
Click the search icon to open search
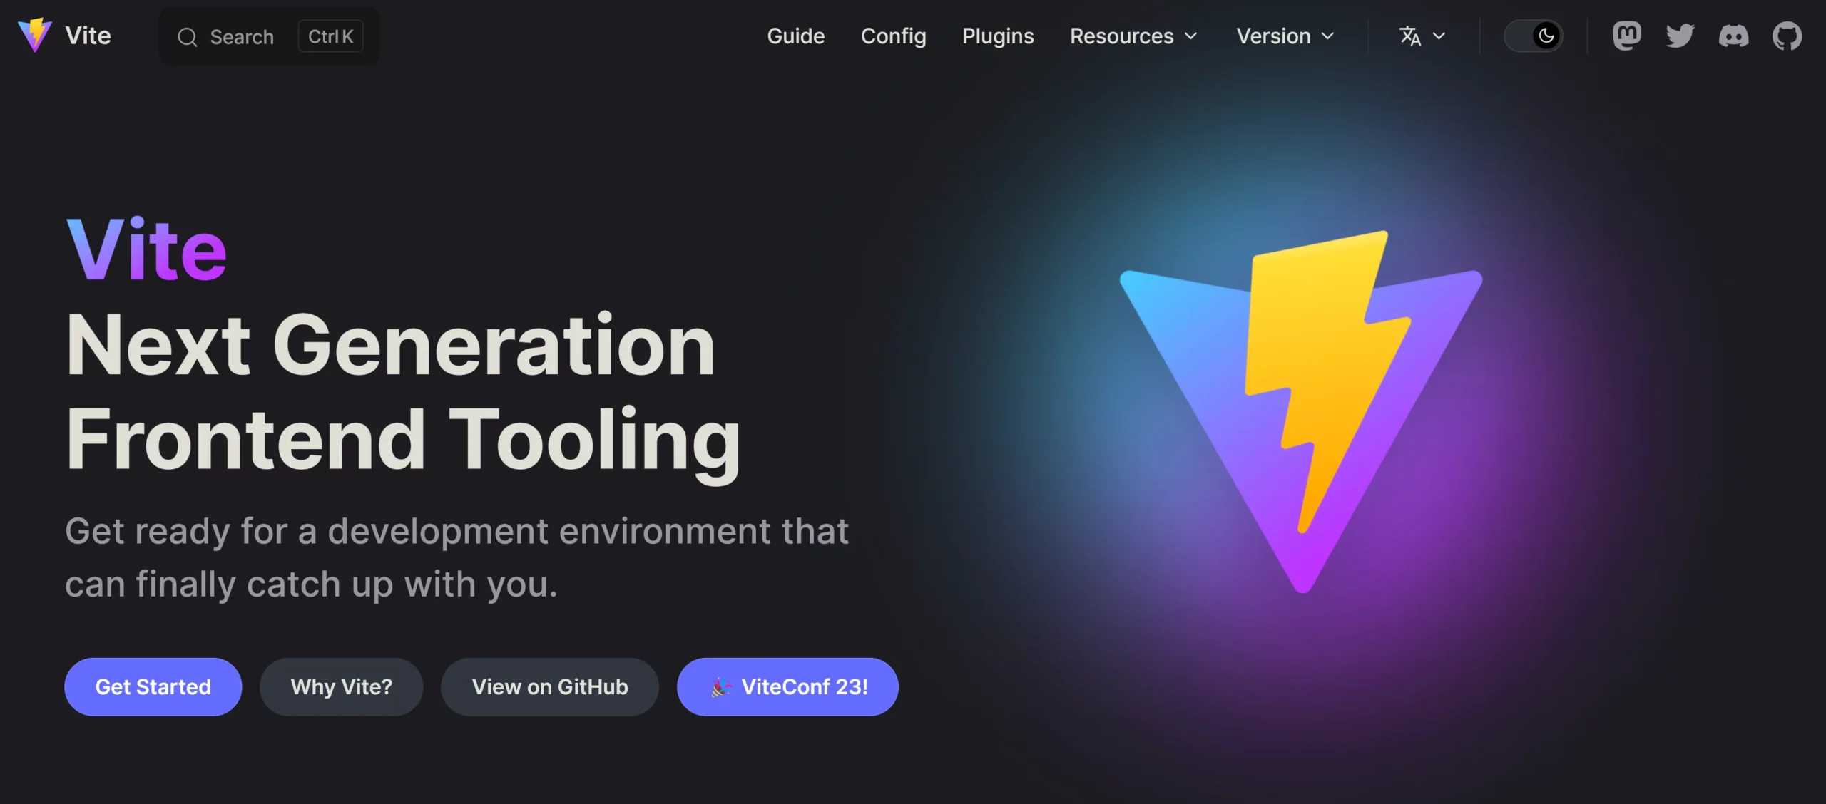185,35
